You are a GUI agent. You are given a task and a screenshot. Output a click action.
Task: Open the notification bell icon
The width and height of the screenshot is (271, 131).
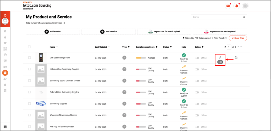point(237,6)
